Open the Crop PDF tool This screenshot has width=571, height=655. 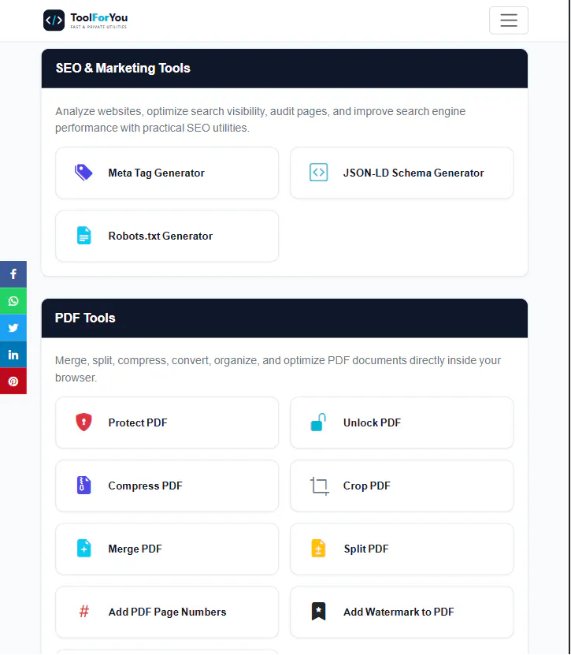(x=402, y=486)
